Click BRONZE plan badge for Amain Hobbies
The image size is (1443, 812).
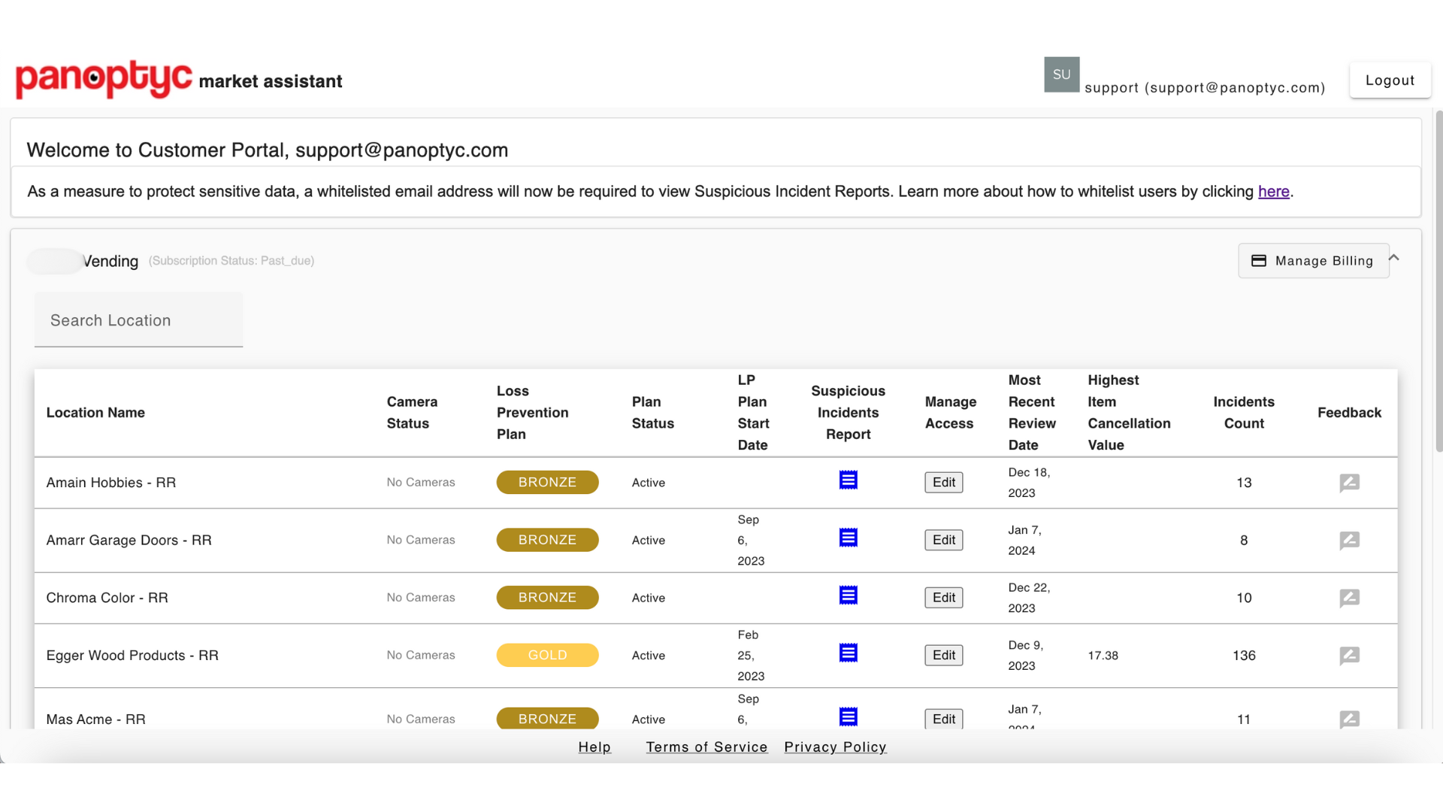[547, 483]
